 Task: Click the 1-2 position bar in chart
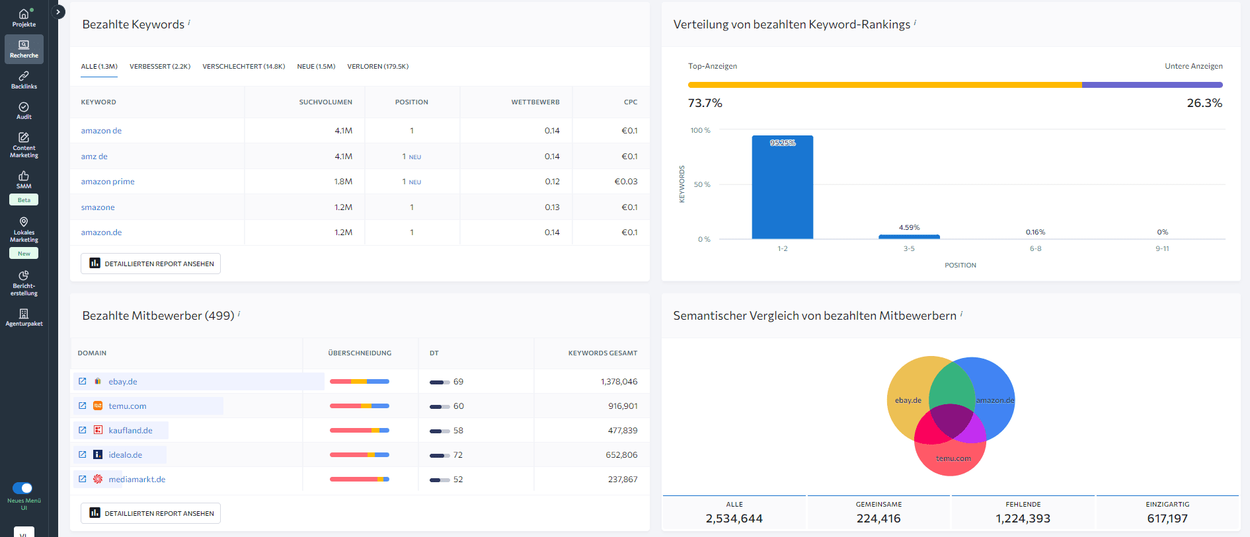(x=783, y=188)
